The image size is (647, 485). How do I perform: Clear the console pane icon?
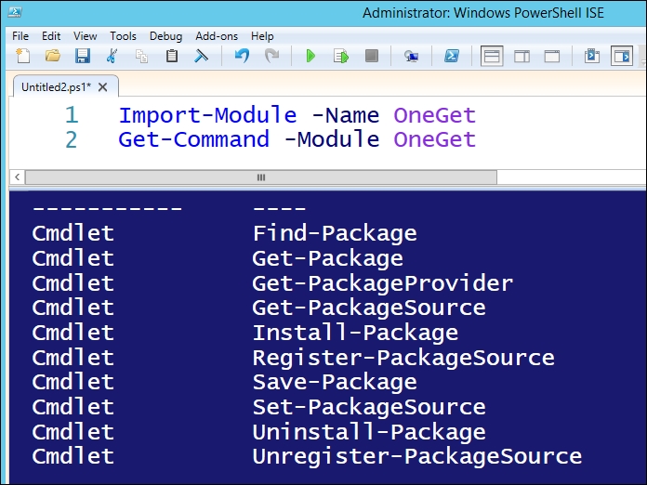coord(201,56)
